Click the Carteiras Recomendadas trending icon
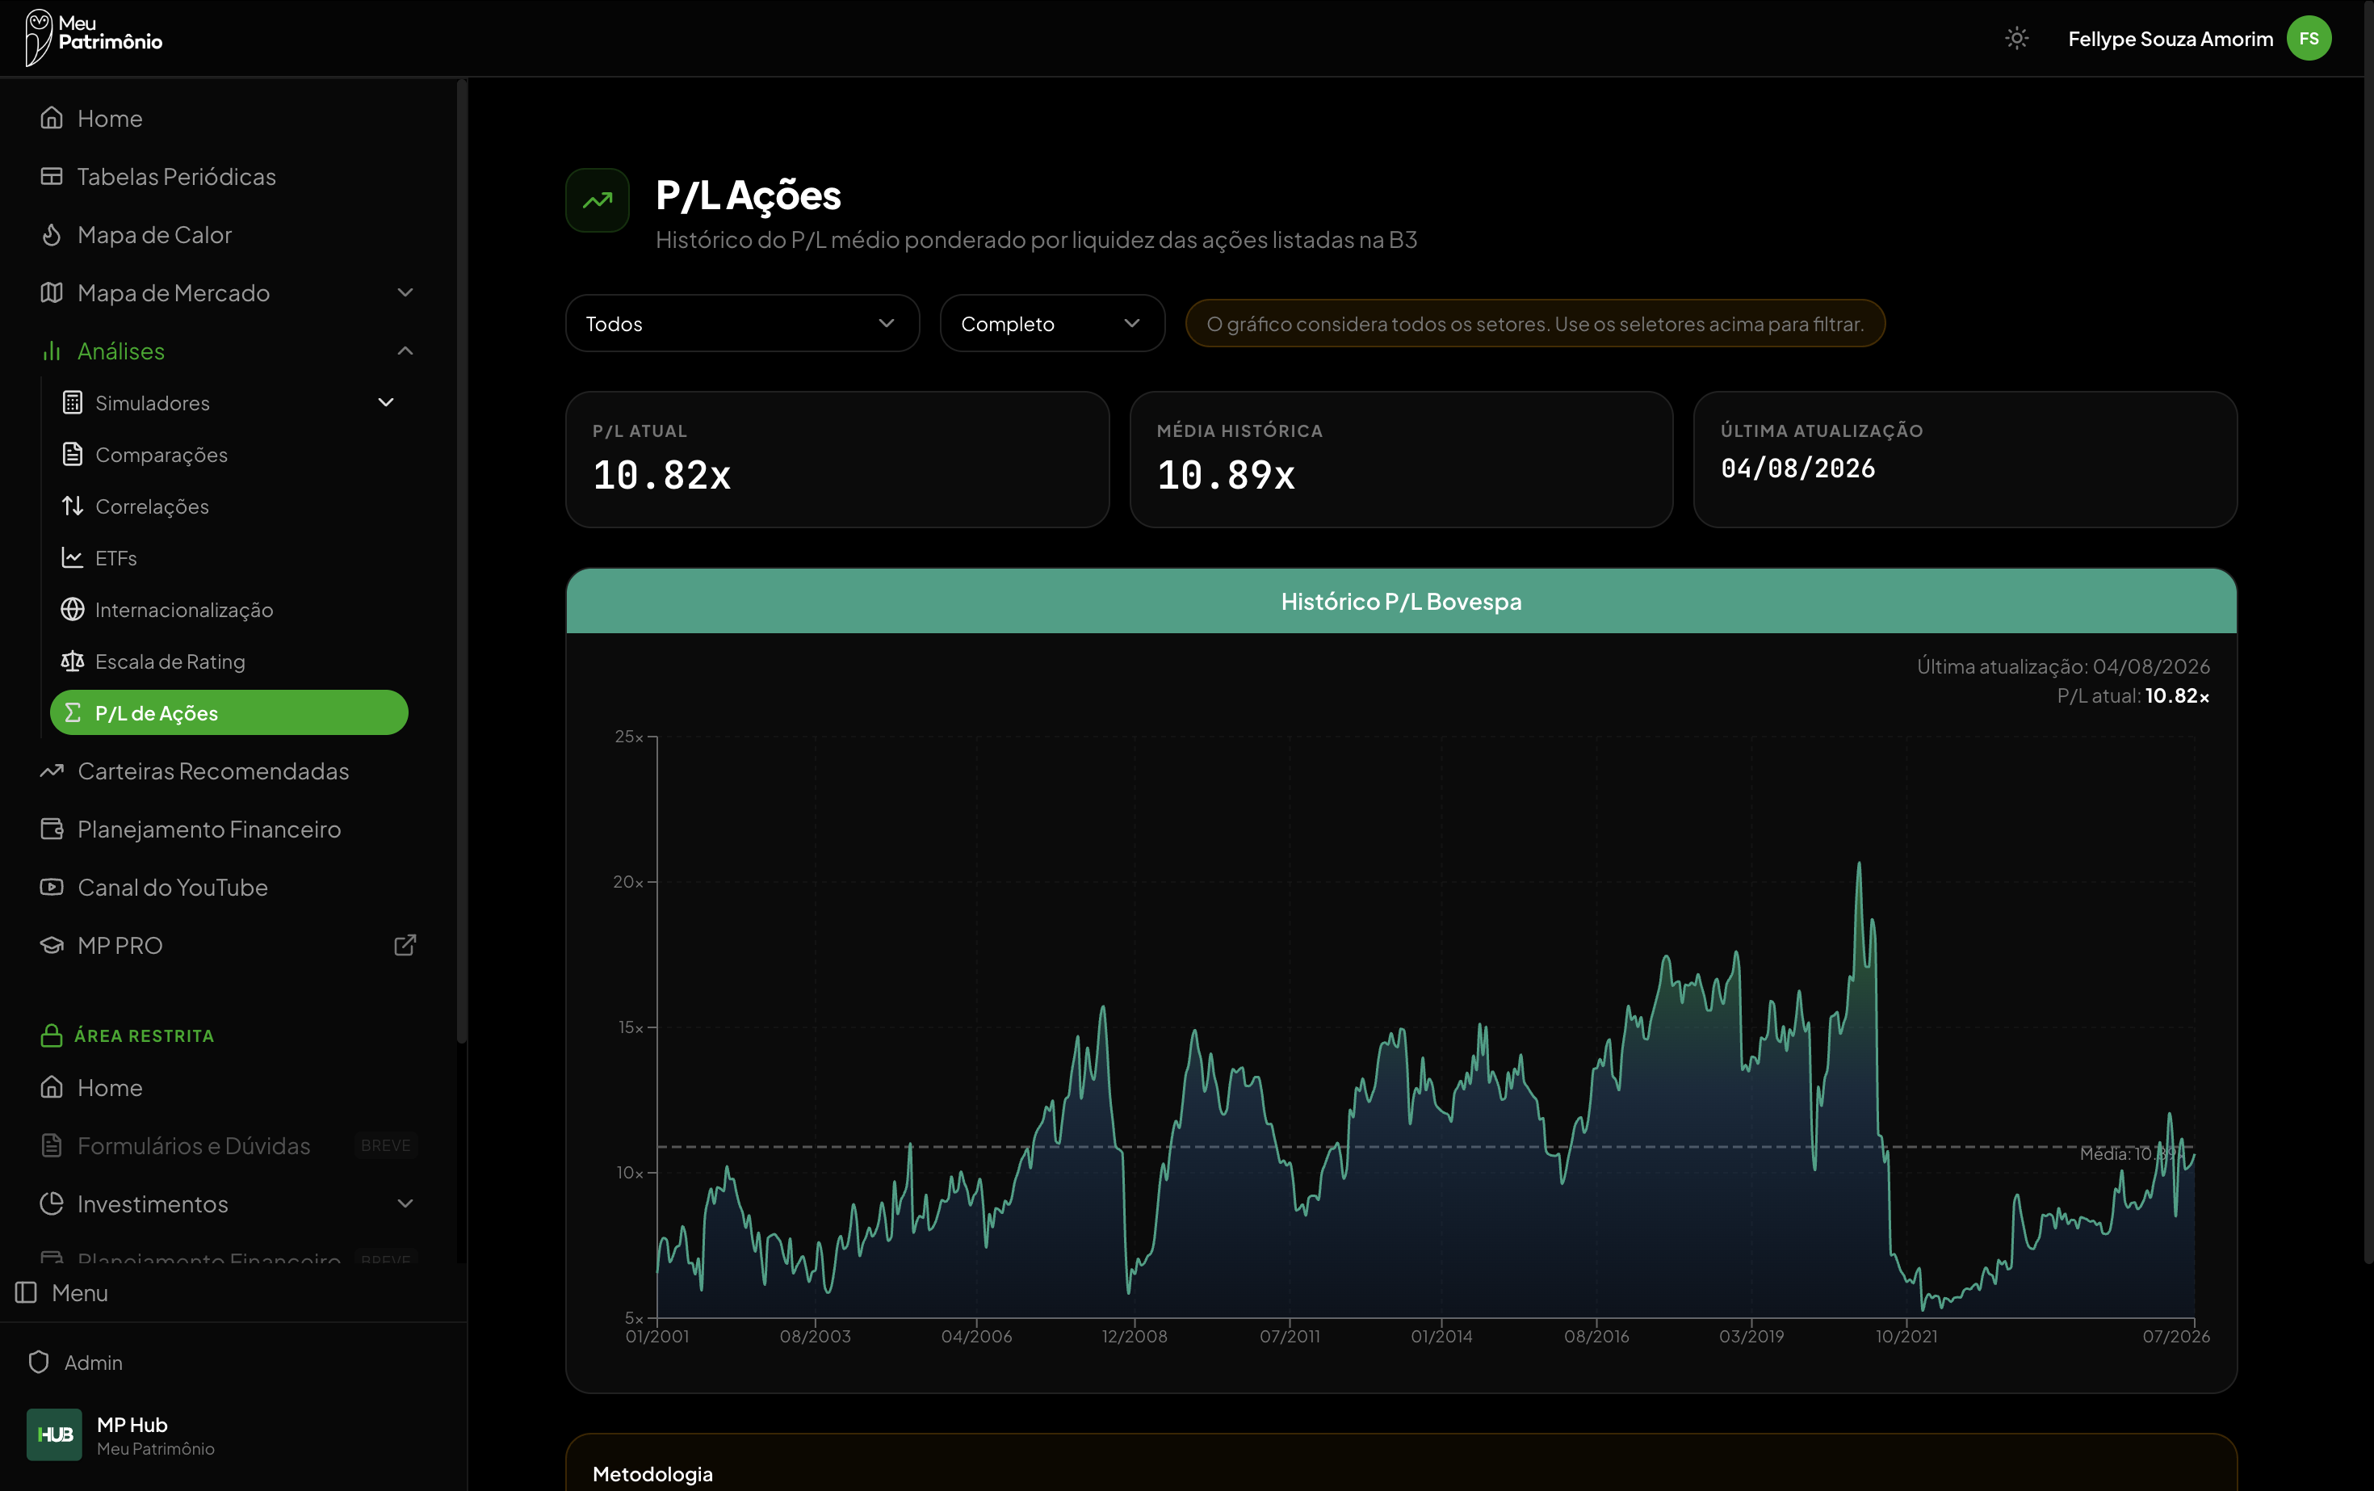This screenshot has height=1491, width=2374. (x=51, y=771)
